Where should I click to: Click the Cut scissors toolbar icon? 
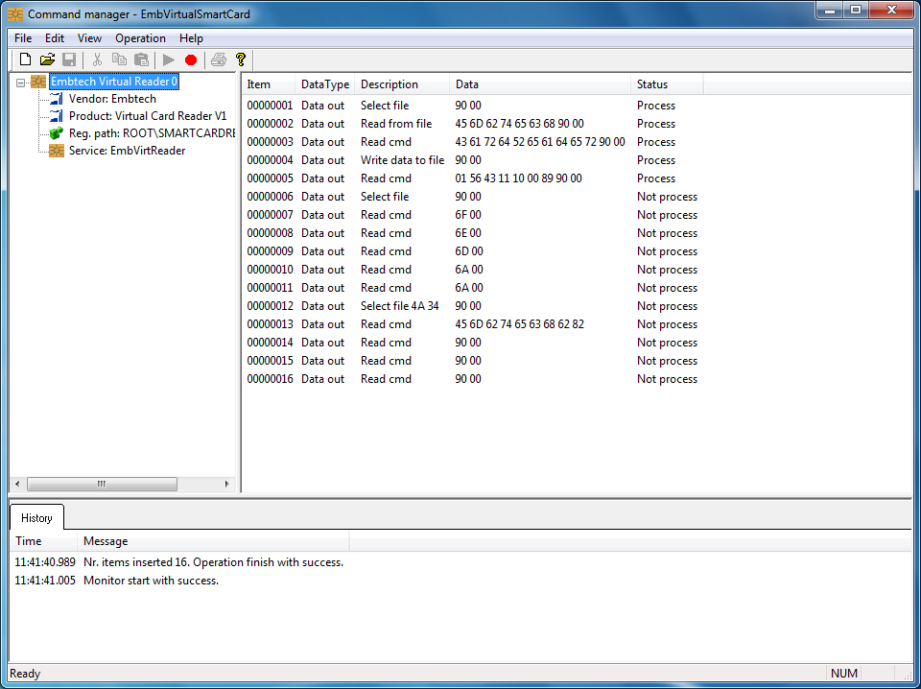pyautogui.click(x=98, y=59)
